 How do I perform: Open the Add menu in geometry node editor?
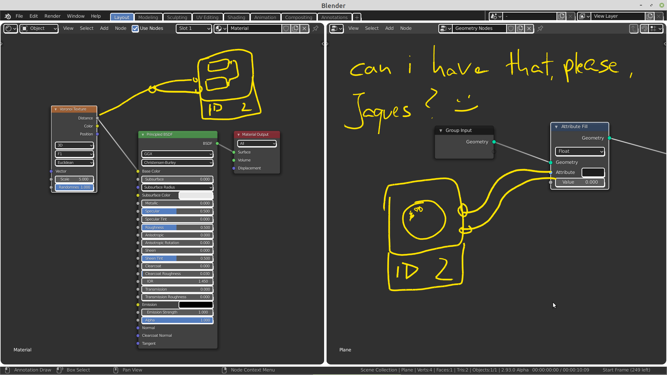coord(389,28)
